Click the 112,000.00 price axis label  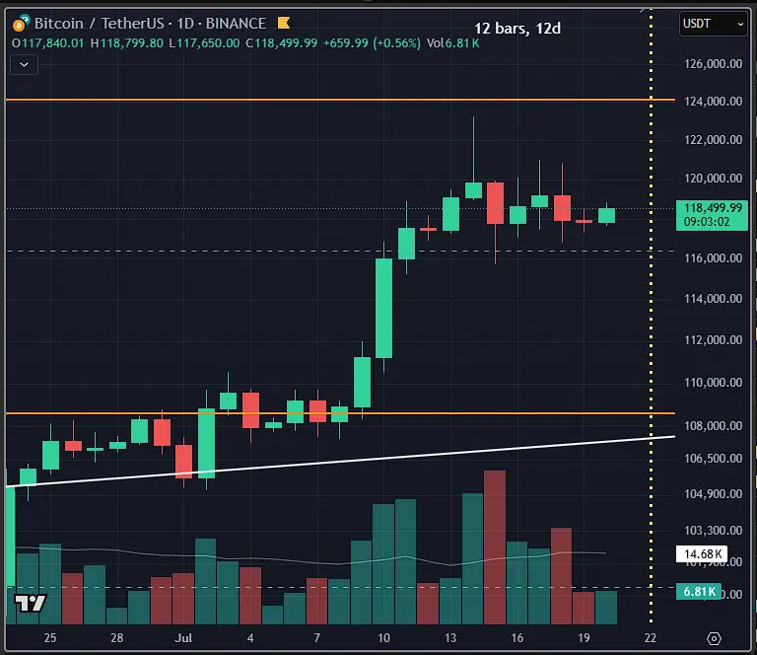pos(713,340)
